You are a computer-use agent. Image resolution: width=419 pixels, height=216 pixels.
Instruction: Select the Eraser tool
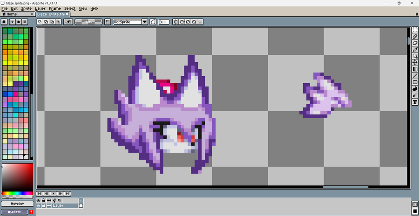click(415, 43)
